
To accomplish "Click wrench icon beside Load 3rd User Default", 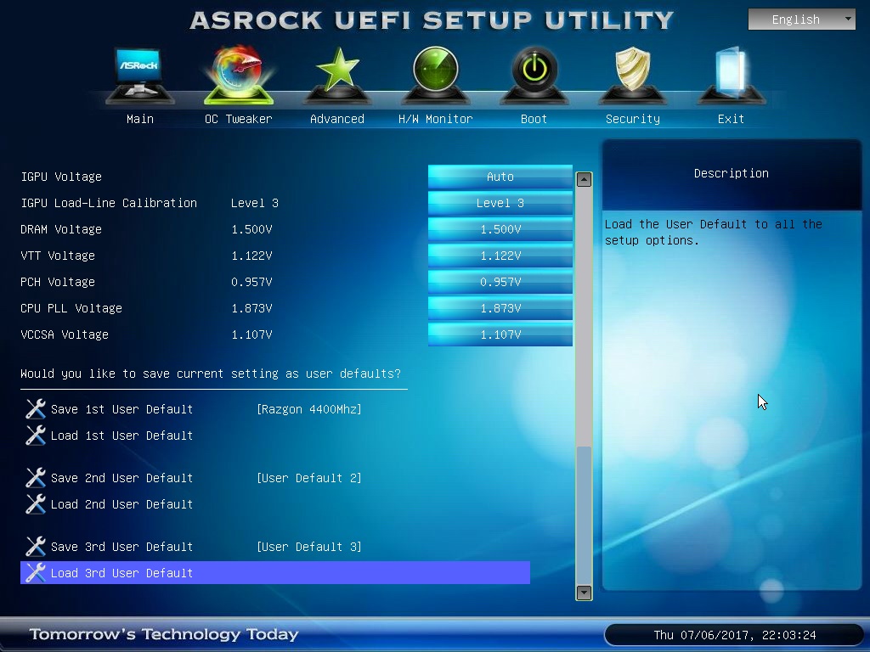I will tap(36, 573).
